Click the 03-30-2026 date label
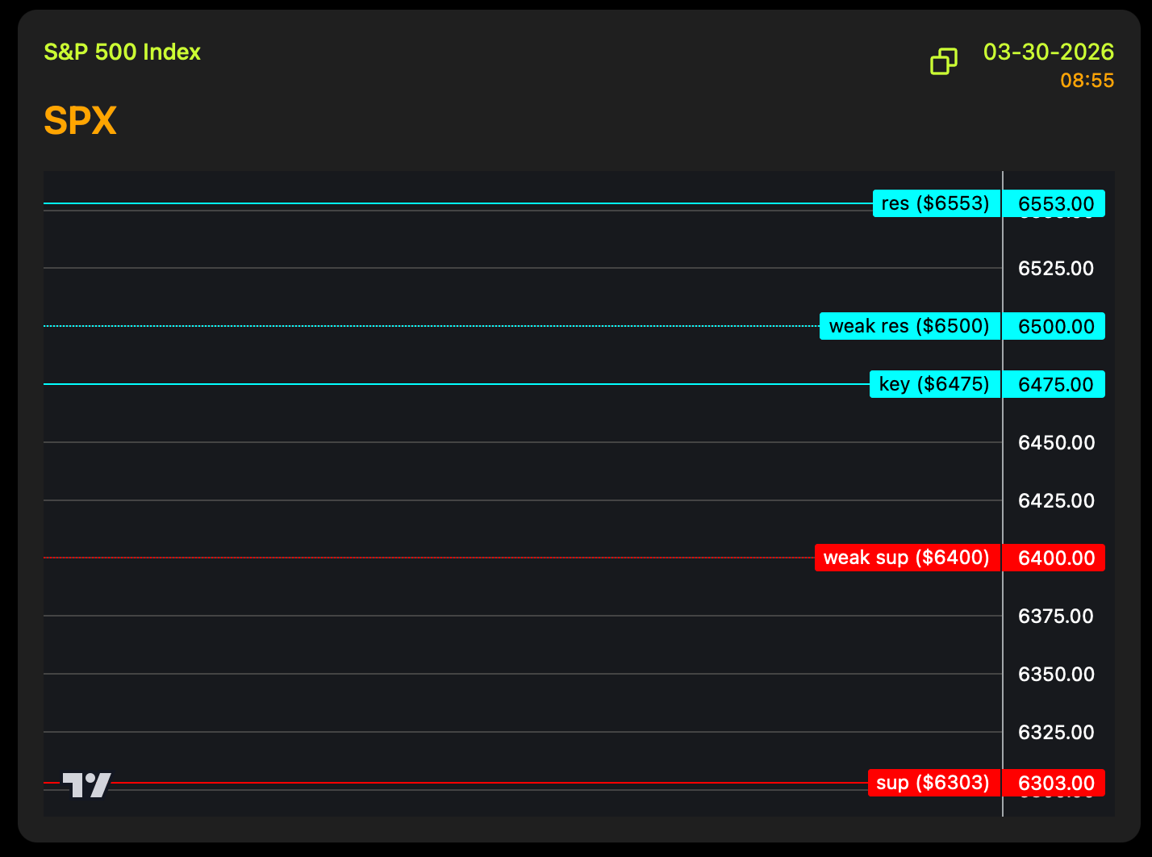Viewport: 1152px width, 857px height. (x=1048, y=52)
